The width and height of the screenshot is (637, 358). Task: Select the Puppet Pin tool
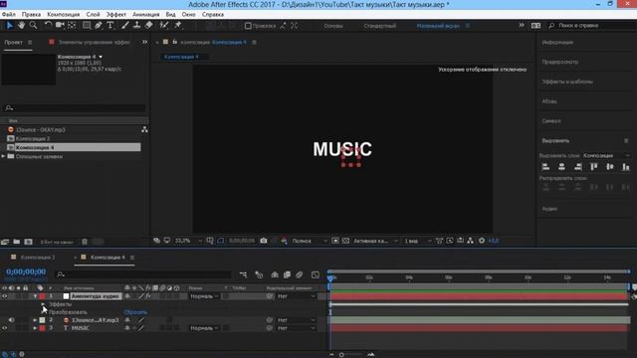pyautogui.click(x=178, y=25)
